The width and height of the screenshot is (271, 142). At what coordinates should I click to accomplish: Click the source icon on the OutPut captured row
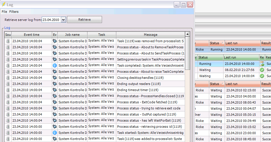[8, 114]
